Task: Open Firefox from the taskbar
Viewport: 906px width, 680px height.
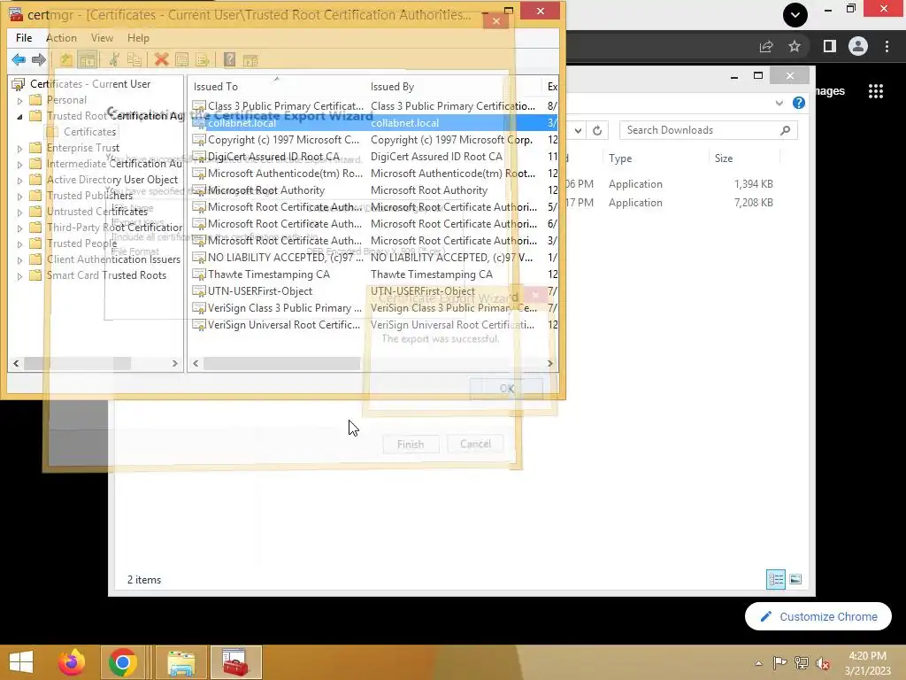Action: point(72,662)
